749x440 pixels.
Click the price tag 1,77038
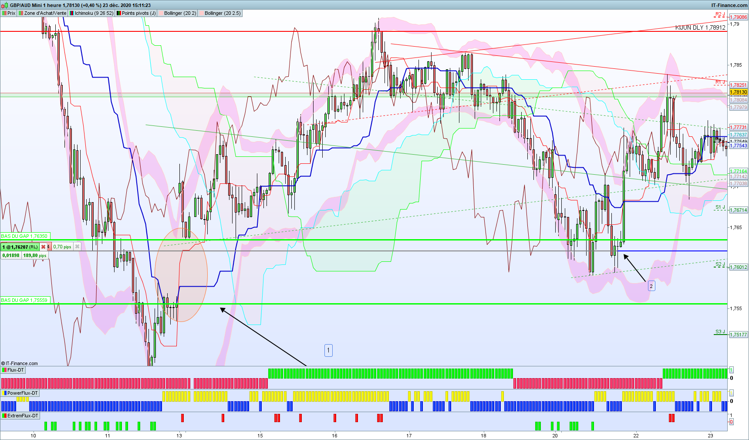click(x=739, y=183)
